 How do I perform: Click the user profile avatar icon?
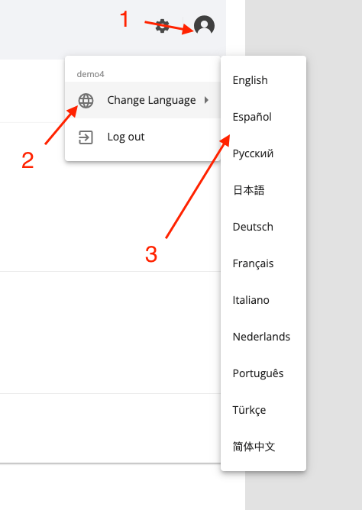204,26
